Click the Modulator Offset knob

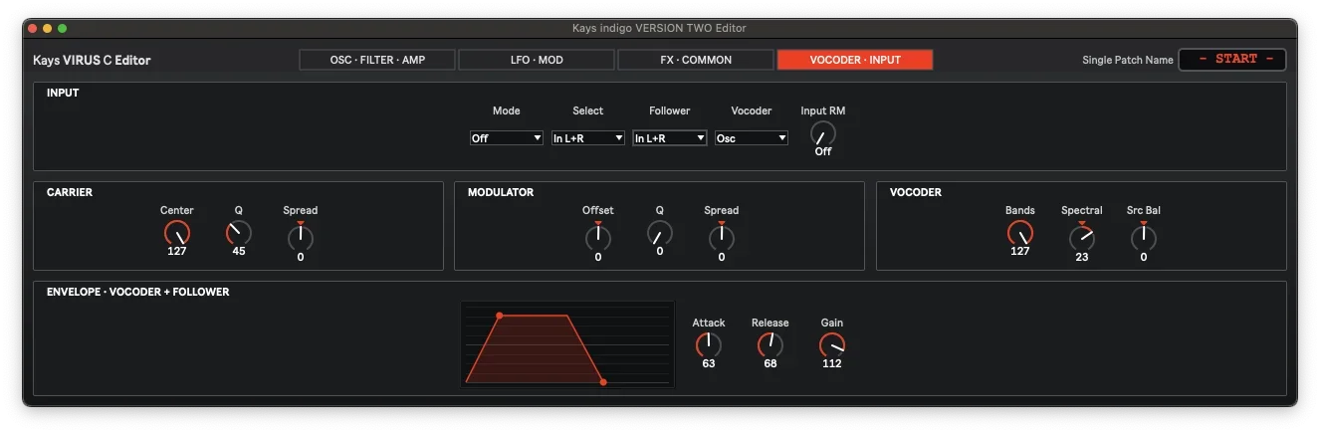point(598,237)
